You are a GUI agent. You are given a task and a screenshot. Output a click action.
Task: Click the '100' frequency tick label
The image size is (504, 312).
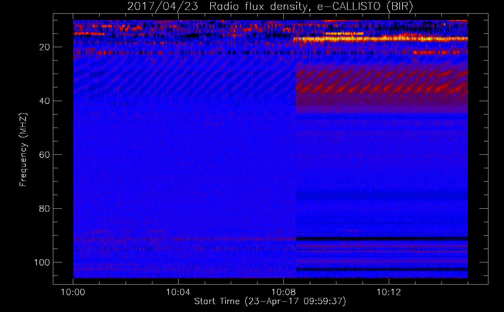[x=42, y=262]
